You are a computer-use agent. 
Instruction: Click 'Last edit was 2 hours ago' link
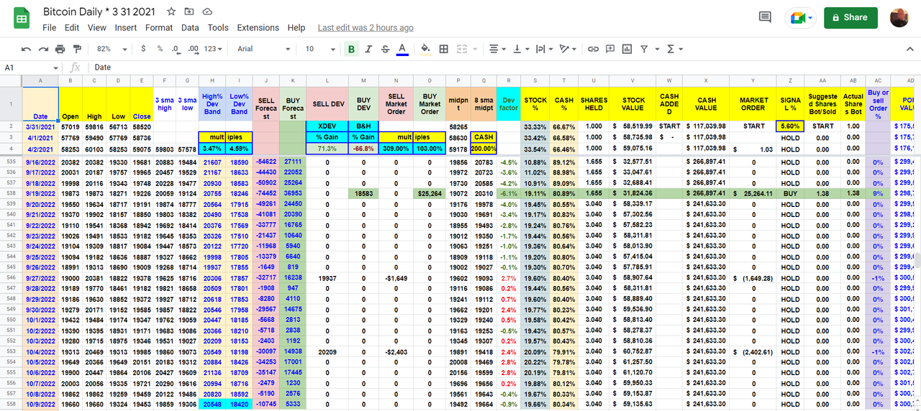coord(366,27)
